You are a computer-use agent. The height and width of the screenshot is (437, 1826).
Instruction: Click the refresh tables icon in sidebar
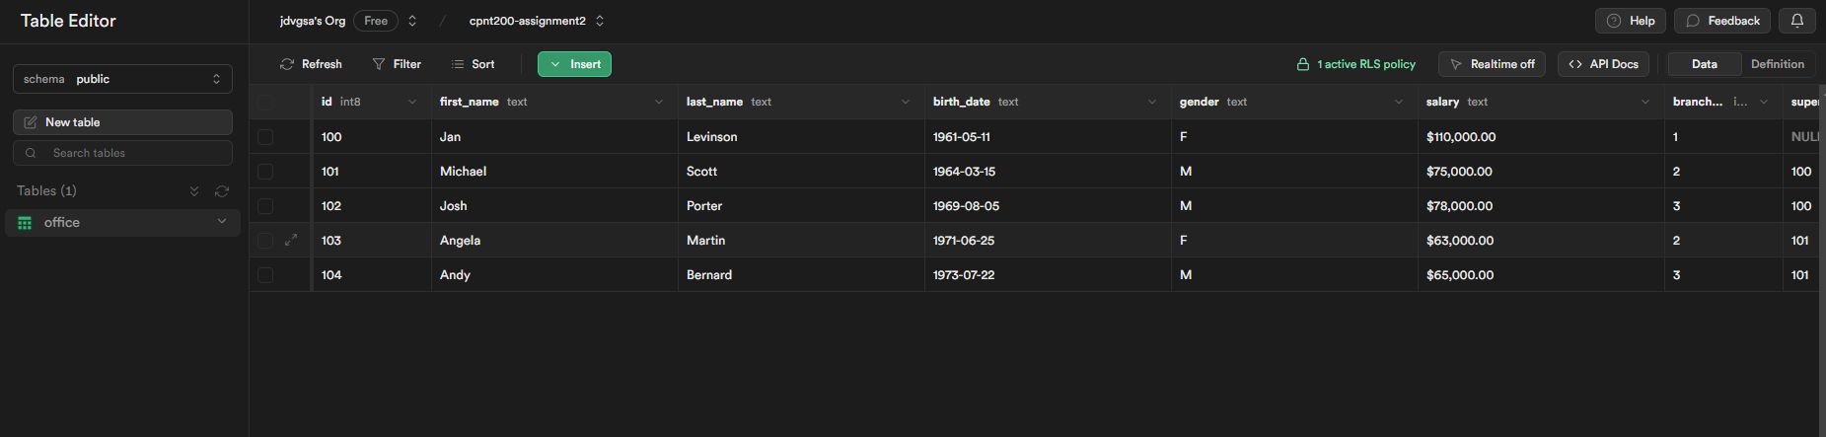222,191
